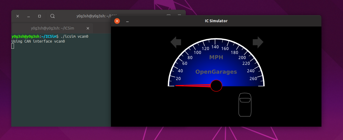Click the speedometer needle hub
The width and height of the screenshot is (343, 140).
pyautogui.click(x=216, y=86)
